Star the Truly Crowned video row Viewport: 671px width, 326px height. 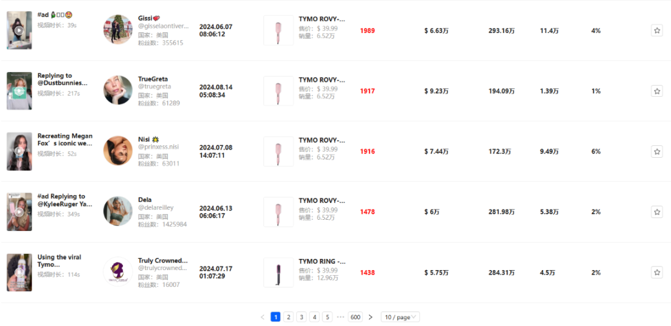[657, 273]
